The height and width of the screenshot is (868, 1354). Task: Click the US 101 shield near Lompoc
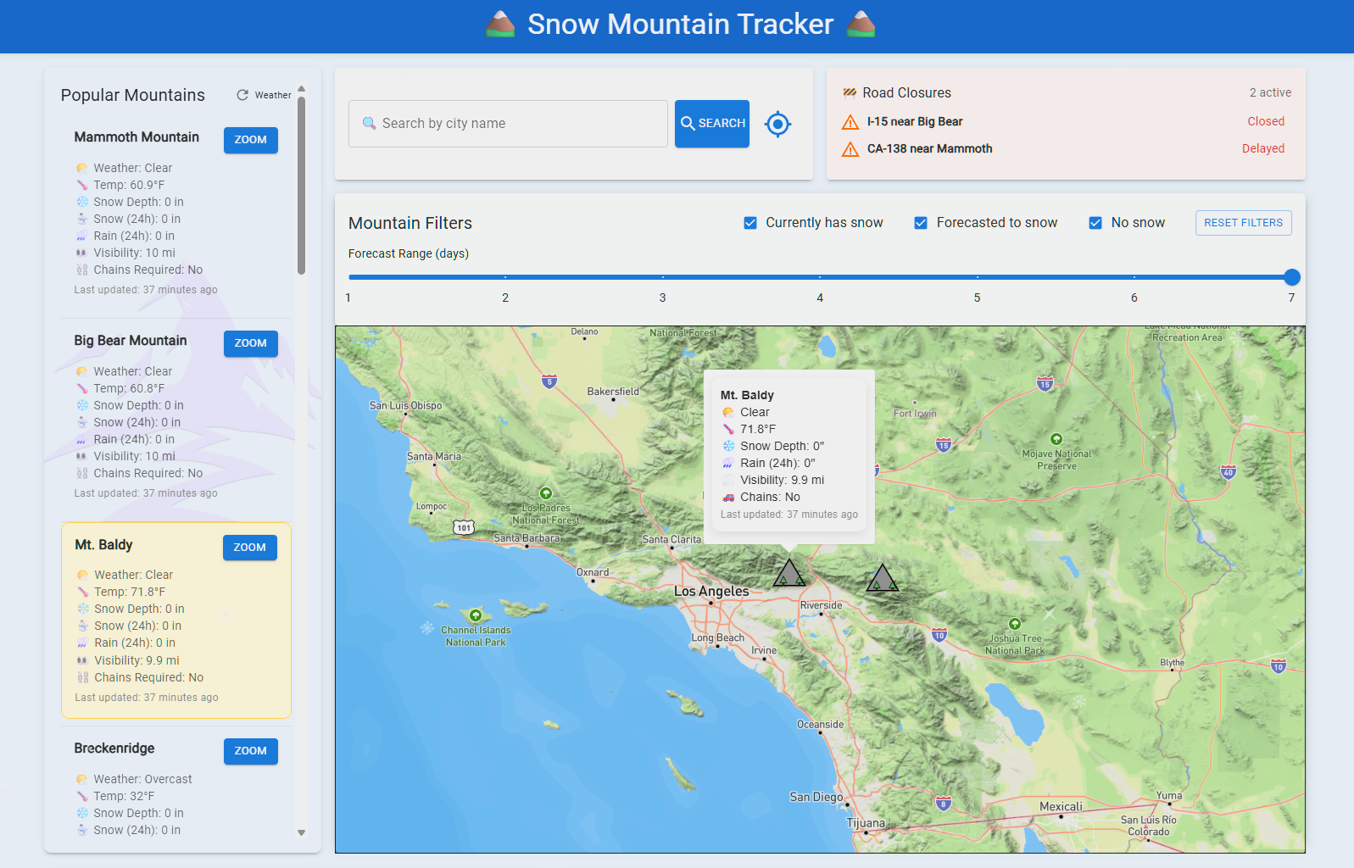tap(464, 527)
